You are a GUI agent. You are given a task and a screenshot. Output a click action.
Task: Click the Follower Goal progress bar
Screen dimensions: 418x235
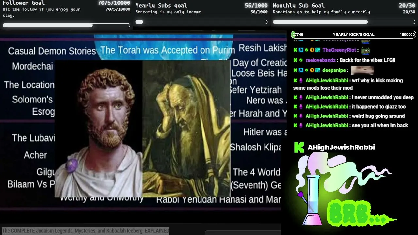[66, 25]
